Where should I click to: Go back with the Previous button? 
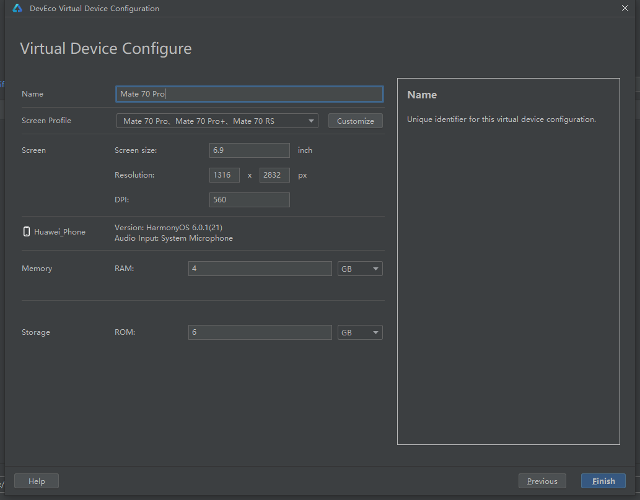(542, 481)
